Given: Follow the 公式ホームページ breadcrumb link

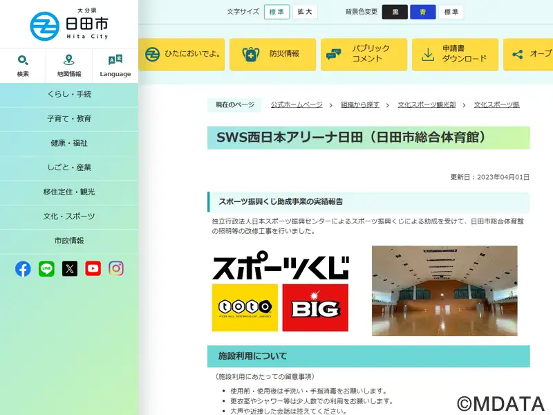Looking at the screenshot, I should 297,105.
